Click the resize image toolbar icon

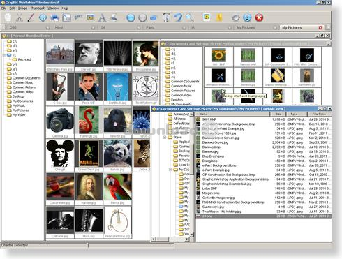[x=66, y=17]
